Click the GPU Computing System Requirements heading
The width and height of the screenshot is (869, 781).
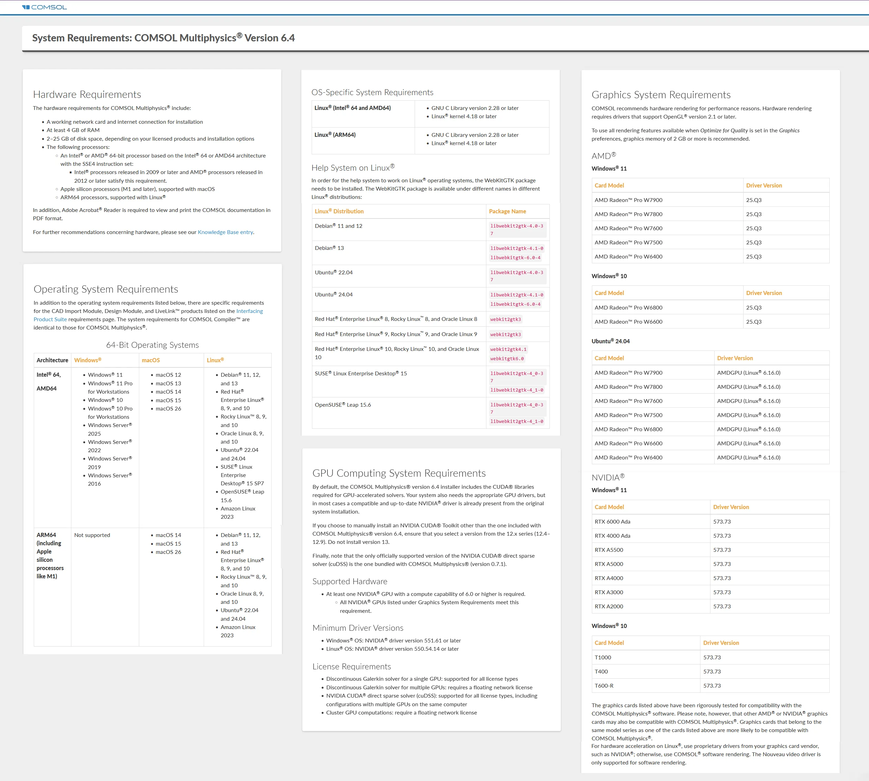tap(399, 473)
